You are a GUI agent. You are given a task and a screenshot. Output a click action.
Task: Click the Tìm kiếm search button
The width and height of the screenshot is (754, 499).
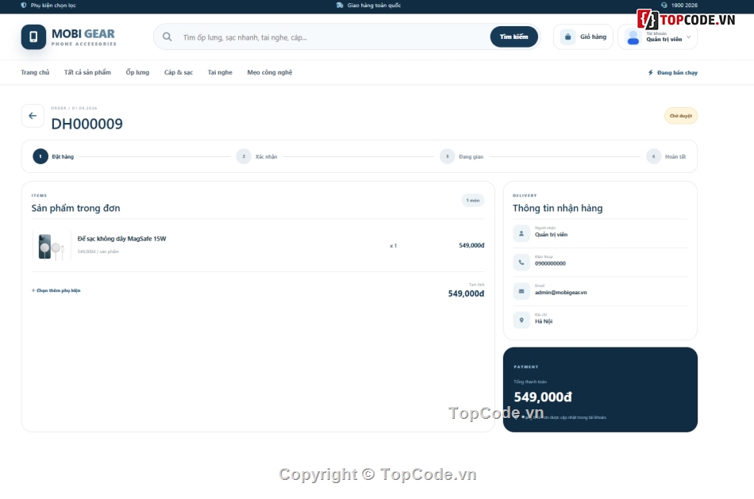[x=514, y=37]
